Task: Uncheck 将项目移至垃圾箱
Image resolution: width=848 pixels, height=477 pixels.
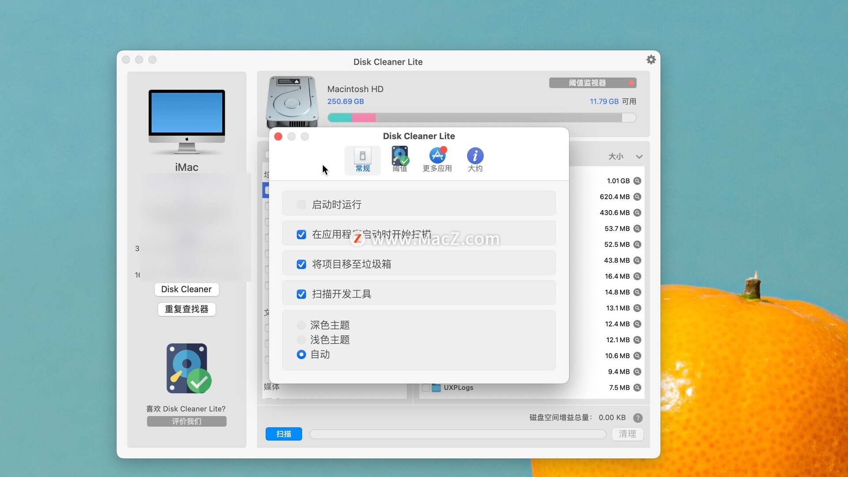Action: (x=301, y=264)
